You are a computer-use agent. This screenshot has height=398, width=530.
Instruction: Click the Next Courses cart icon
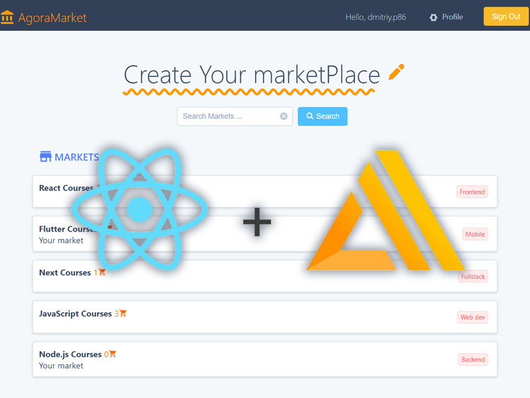[x=102, y=272]
